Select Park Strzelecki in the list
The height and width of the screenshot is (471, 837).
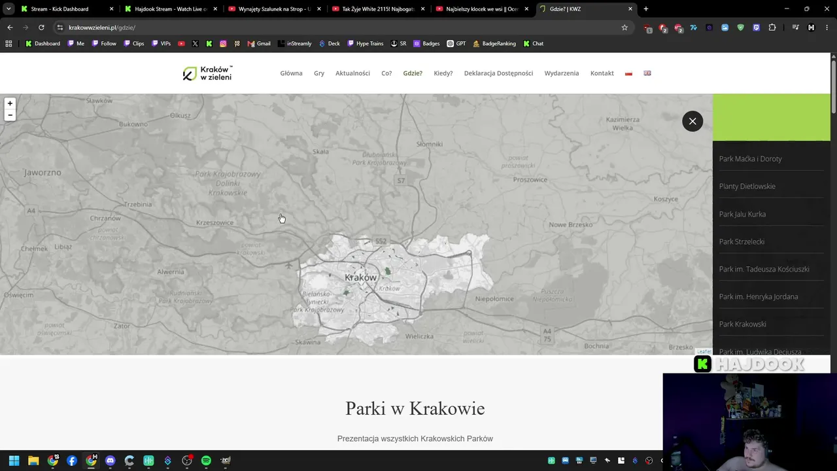742,241
